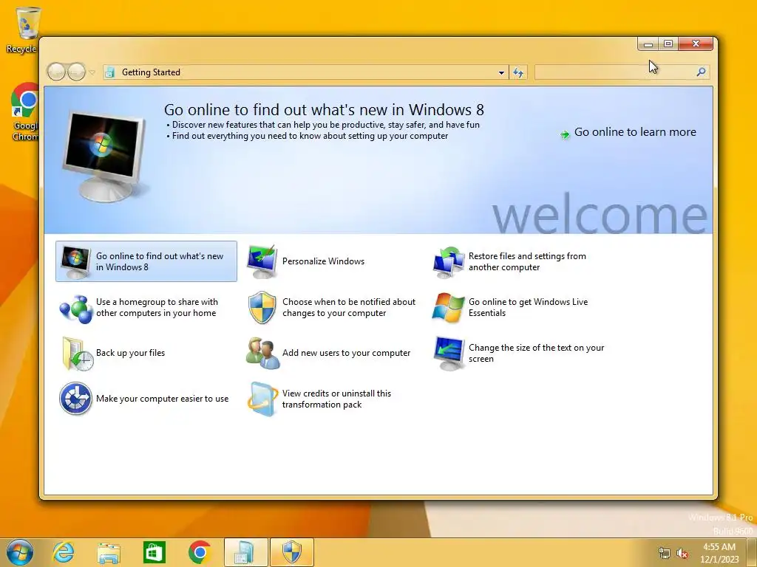Open 'View credits or uninstall this transformation pack'
Screen dimensions: 757x567
[x=336, y=399]
